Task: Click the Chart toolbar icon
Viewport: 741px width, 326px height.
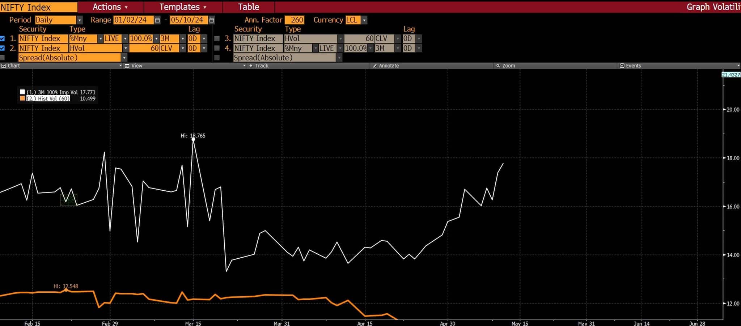Action: tap(4, 66)
